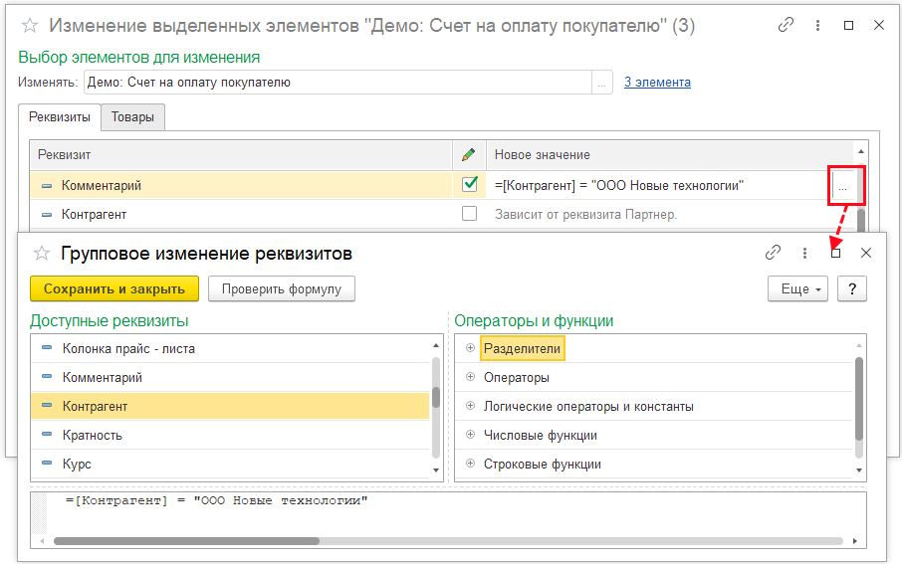Click down arrow of Операторы и функции scrollbar
This screenshot has height=564, width=902.
click(x=859, y=470)
